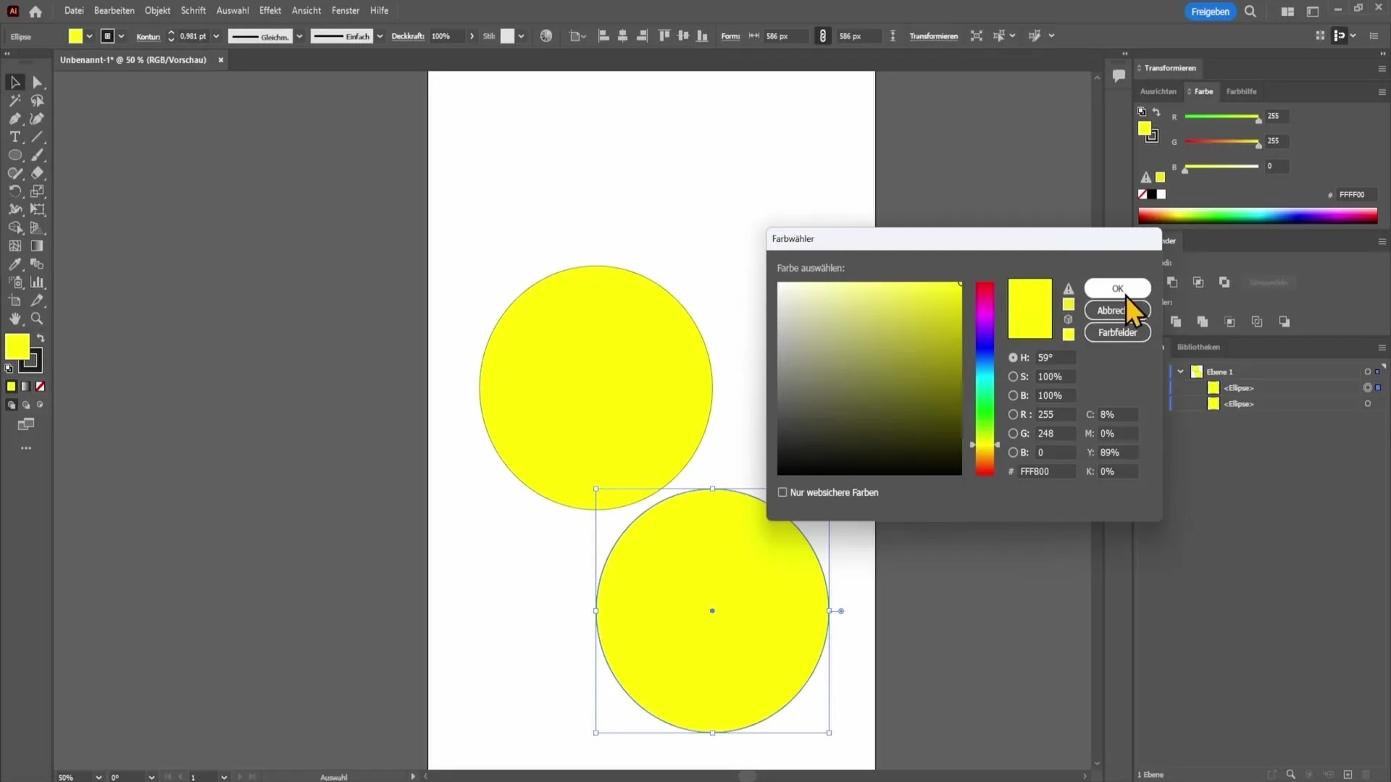Image resolution: width=1391 pixels, height=782 pixels.
Task: Click Abbrechen in Farbwähler dialog
Action: [x=1117, y=311]
